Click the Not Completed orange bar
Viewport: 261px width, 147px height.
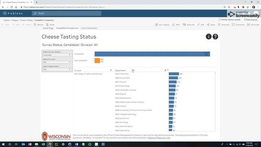click(97, 60)
